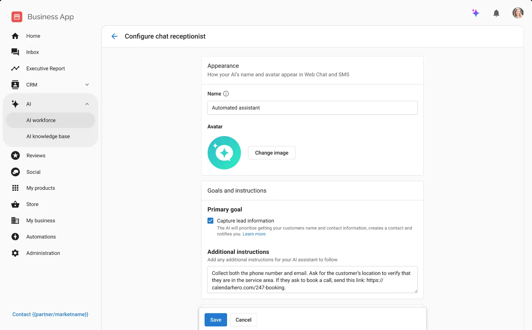Click the back arrow beside Configure chat receptionist
The width and height of the screenshot is (532, 330).
pyautogui.click(x=114, y=36)
